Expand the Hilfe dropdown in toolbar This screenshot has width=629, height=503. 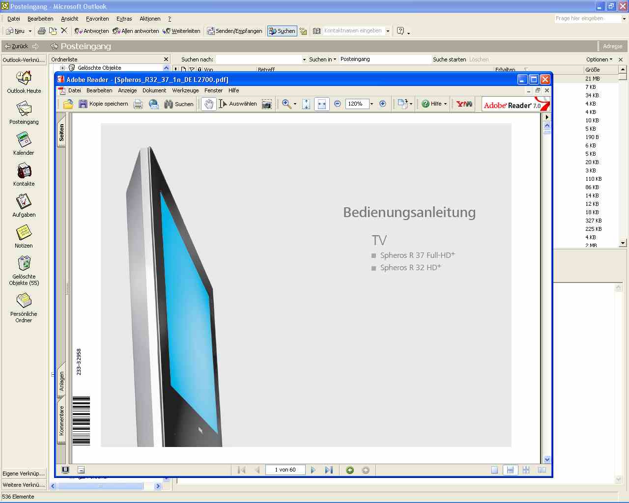pyautogui.click(x=445, y=104)
